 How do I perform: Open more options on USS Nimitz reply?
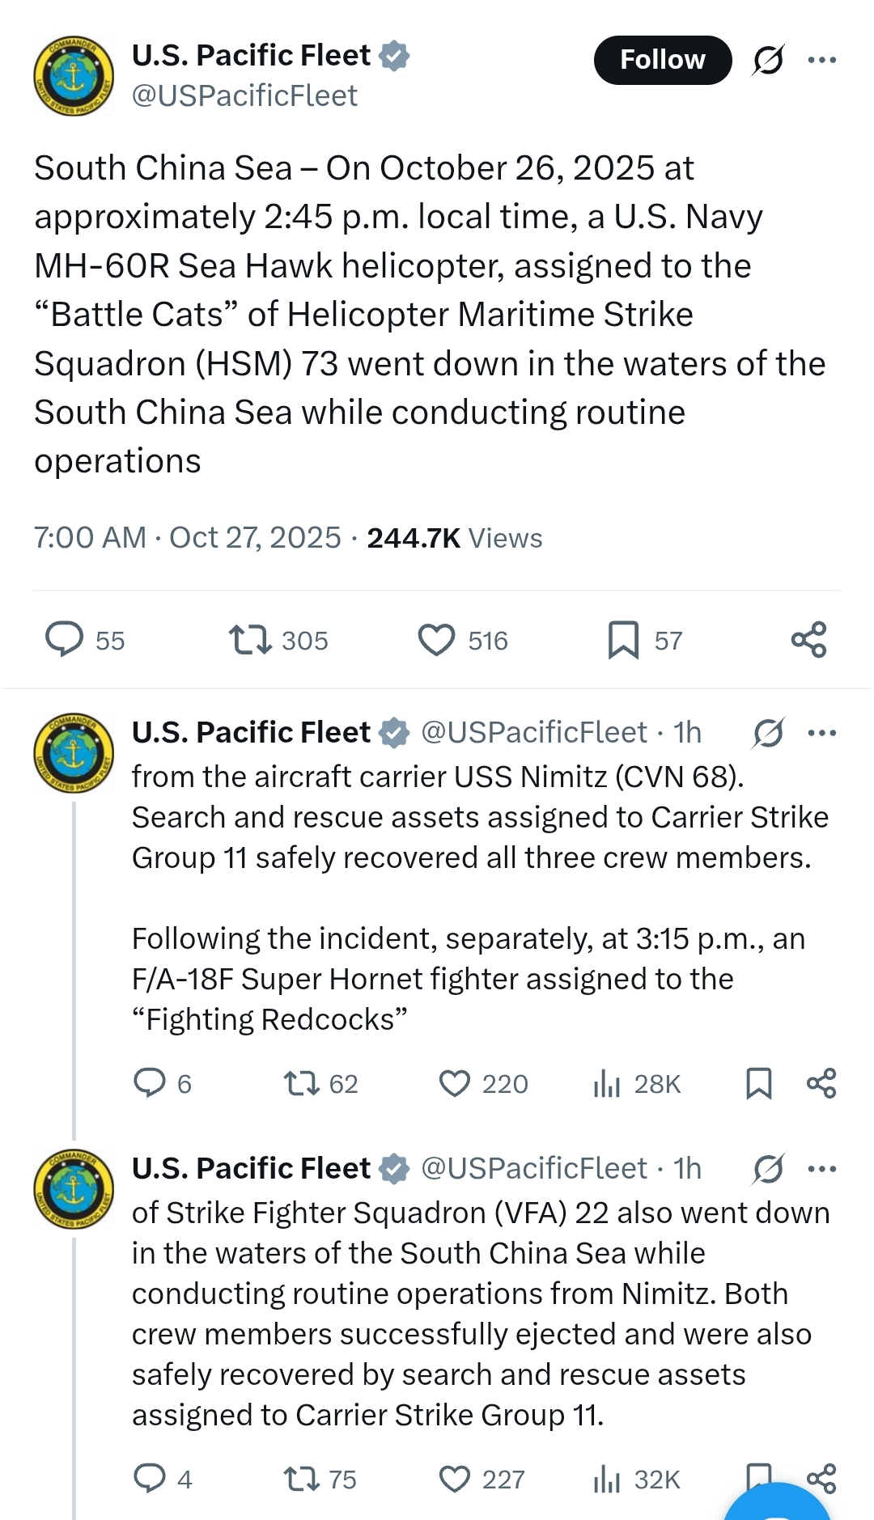coord(822,733)
